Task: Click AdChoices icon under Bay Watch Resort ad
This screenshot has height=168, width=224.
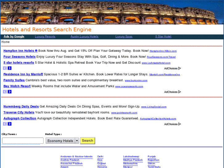Action: coord(180,92)
